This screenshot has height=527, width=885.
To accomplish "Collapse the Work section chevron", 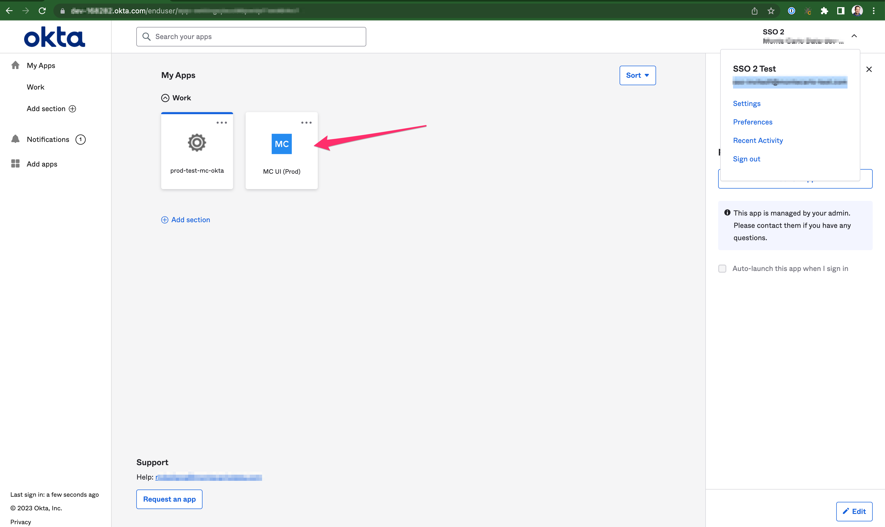I will point(165,98).
